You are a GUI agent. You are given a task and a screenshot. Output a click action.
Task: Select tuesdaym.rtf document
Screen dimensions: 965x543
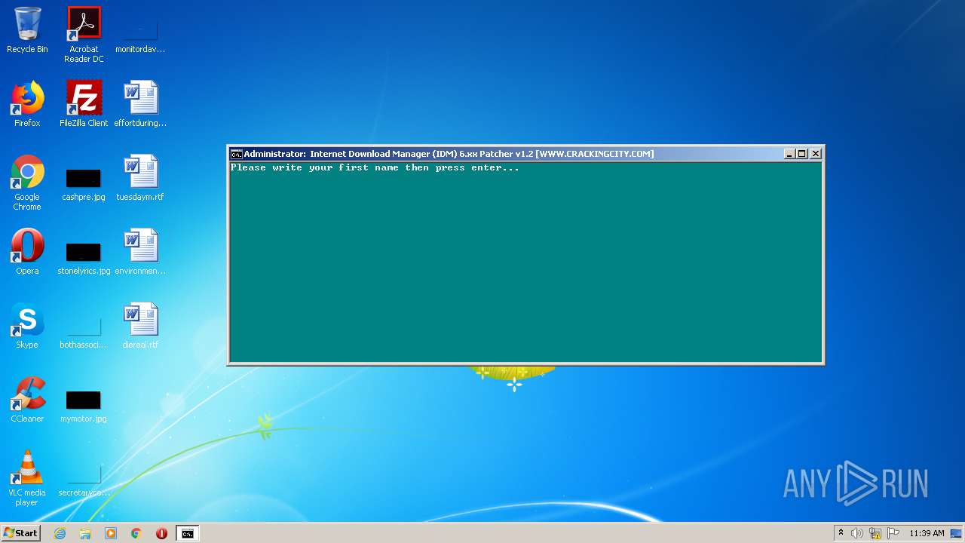[140, 178]
